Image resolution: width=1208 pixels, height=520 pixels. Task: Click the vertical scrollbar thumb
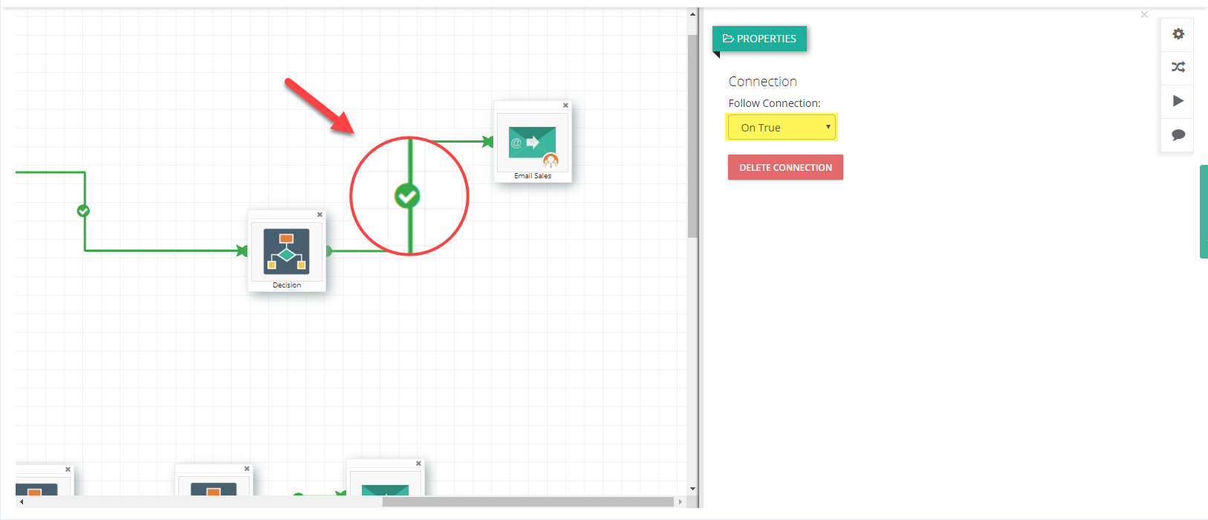[692, 136]
